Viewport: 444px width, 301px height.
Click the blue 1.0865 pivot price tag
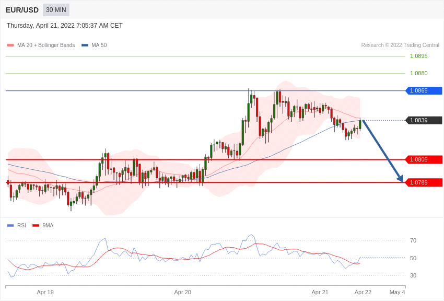(424, 90)
